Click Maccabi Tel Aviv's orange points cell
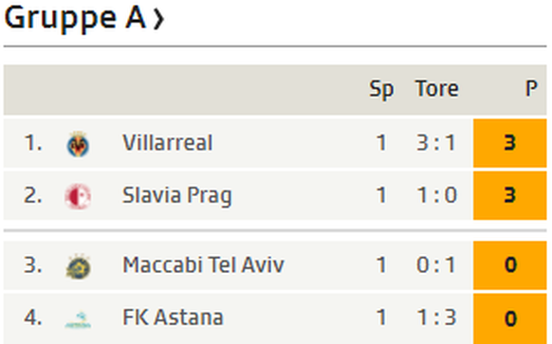 coord(509,265)
